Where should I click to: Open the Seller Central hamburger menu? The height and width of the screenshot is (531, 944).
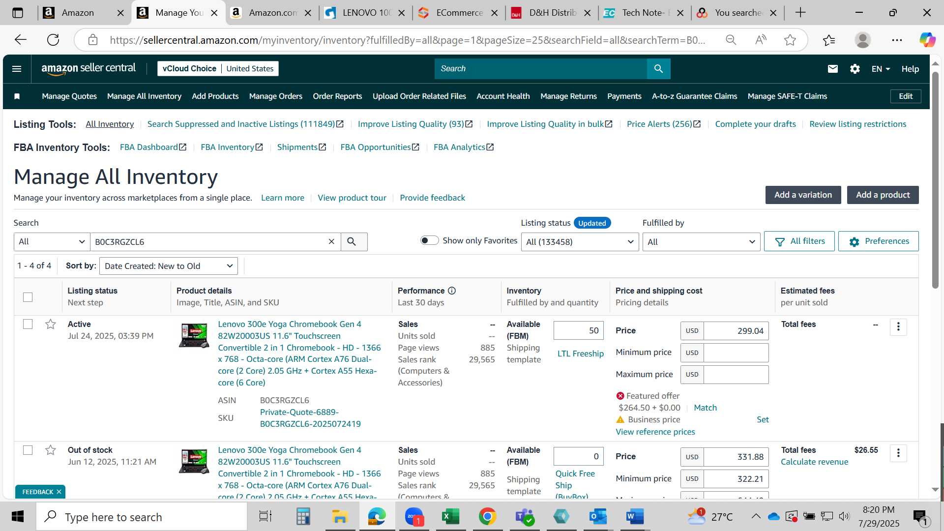click(17, 69)
